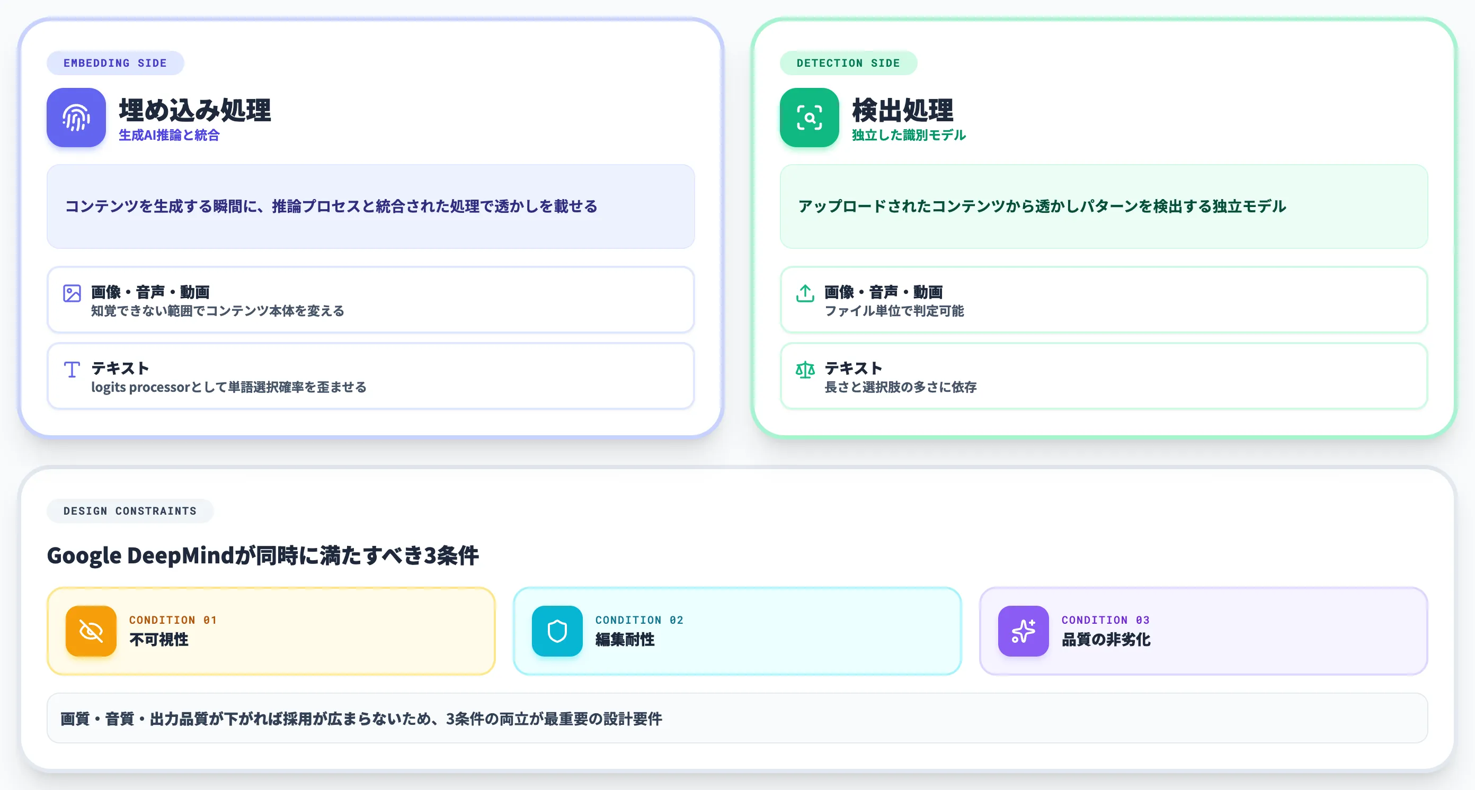Click the CONDITION 03 label

(1105, 620)
